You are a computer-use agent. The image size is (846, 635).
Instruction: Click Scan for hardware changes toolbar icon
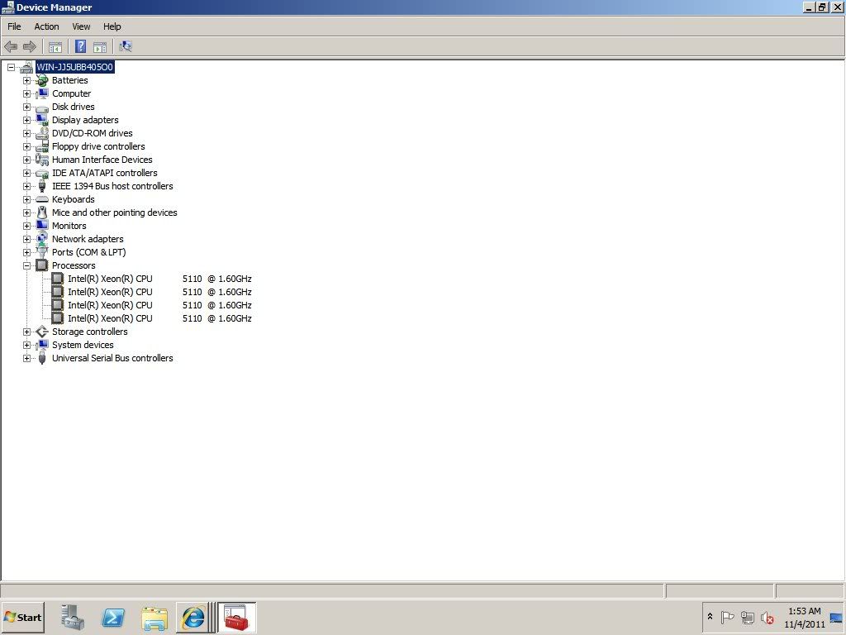pos(126,46)
